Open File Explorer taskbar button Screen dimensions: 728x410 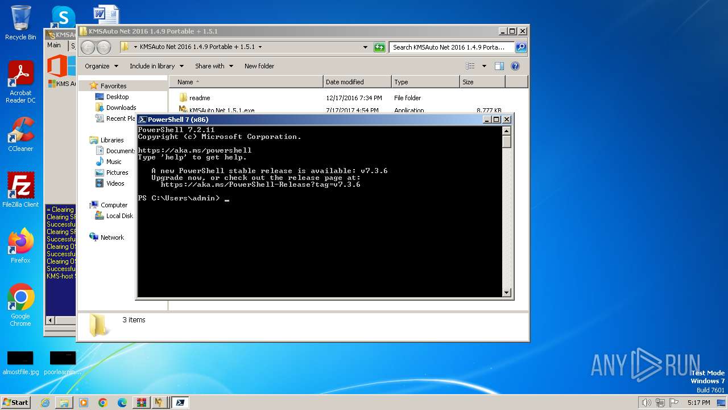tap(64, 403)
